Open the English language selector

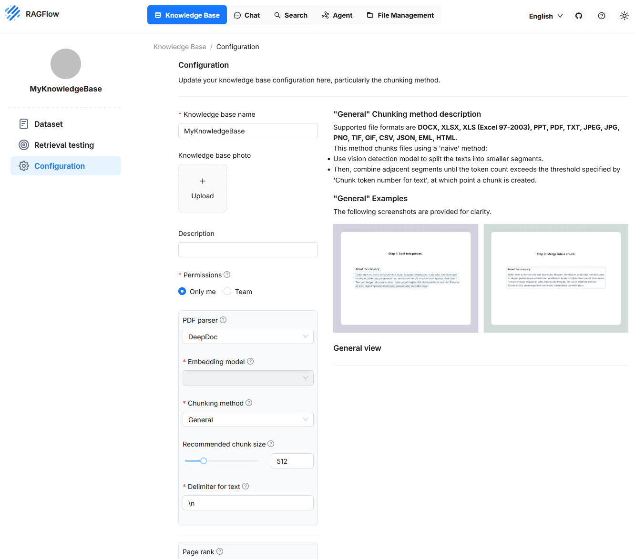545,16
